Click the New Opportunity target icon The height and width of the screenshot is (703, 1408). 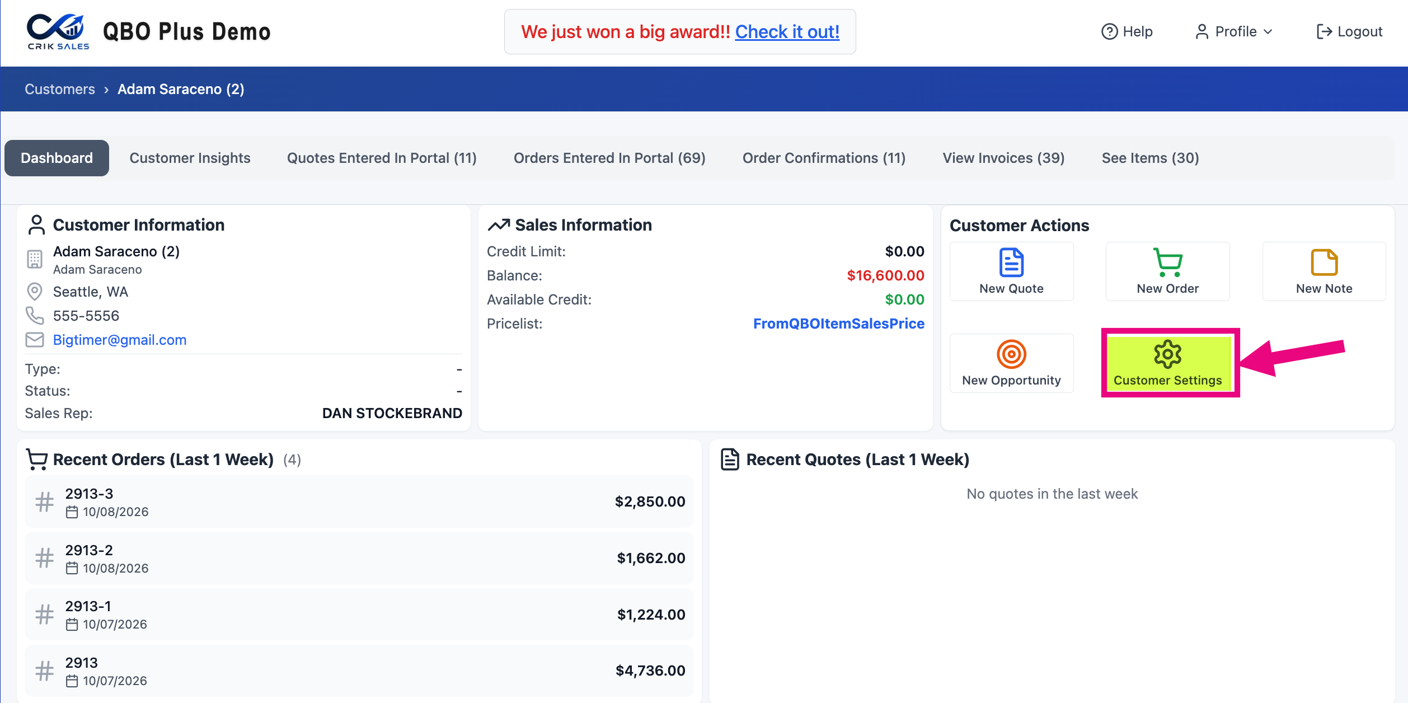coord(1011,354)
